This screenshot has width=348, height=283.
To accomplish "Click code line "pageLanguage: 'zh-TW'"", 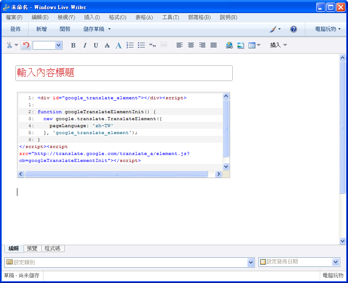I will point(81,126).
